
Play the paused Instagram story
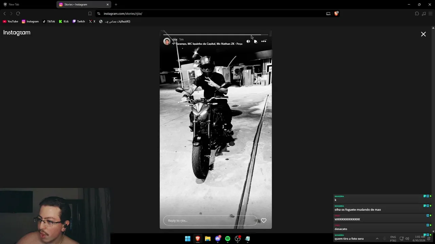[x=256, y=41]
